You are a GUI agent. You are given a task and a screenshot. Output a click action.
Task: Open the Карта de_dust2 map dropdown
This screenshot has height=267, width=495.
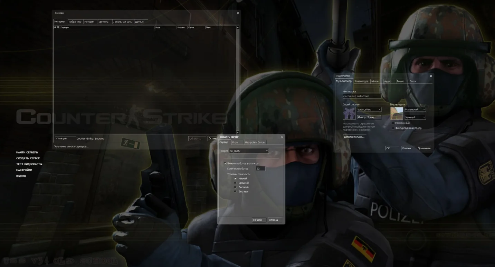[249, 151]
